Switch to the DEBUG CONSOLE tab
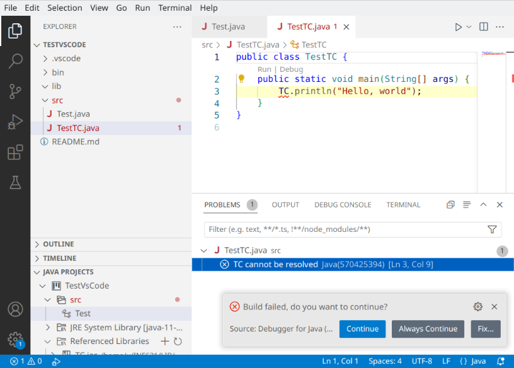Image resolution: width=514 pixels, height=368 pixels. [x=343, y=205]
